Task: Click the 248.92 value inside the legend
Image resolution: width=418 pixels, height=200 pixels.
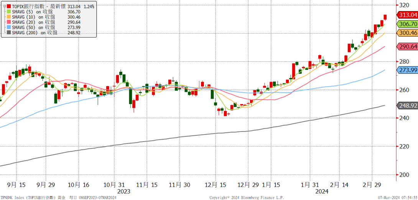Action: [x=74, y=33]
